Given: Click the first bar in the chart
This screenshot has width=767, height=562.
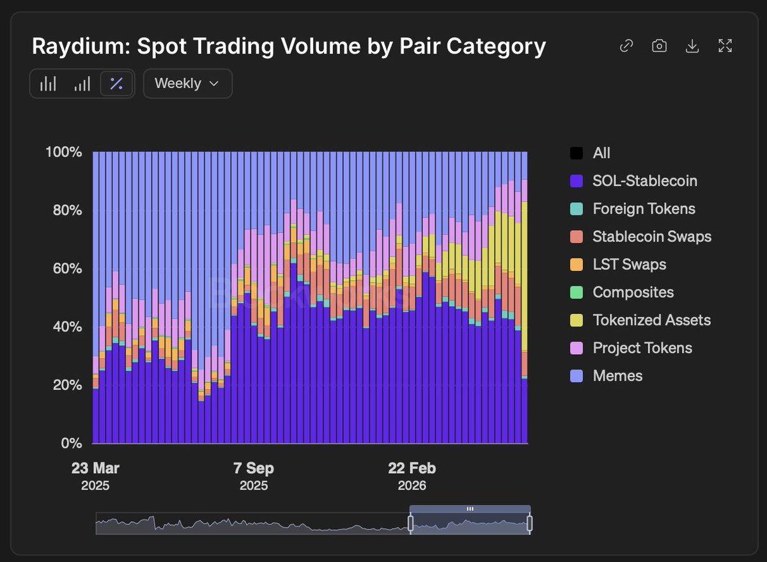Looking at the screenshot, I should pyautogui.click(x=96, y=297).
